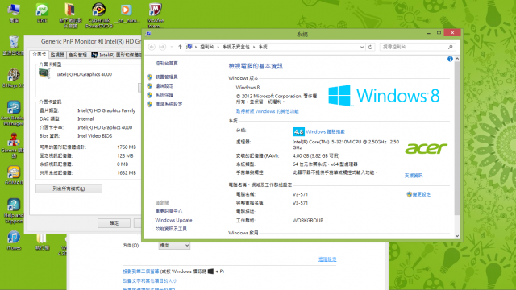This screenshot has width=516, height=290.
Task: Open the Windows 體驗指數 link
Action: (326, 132)
